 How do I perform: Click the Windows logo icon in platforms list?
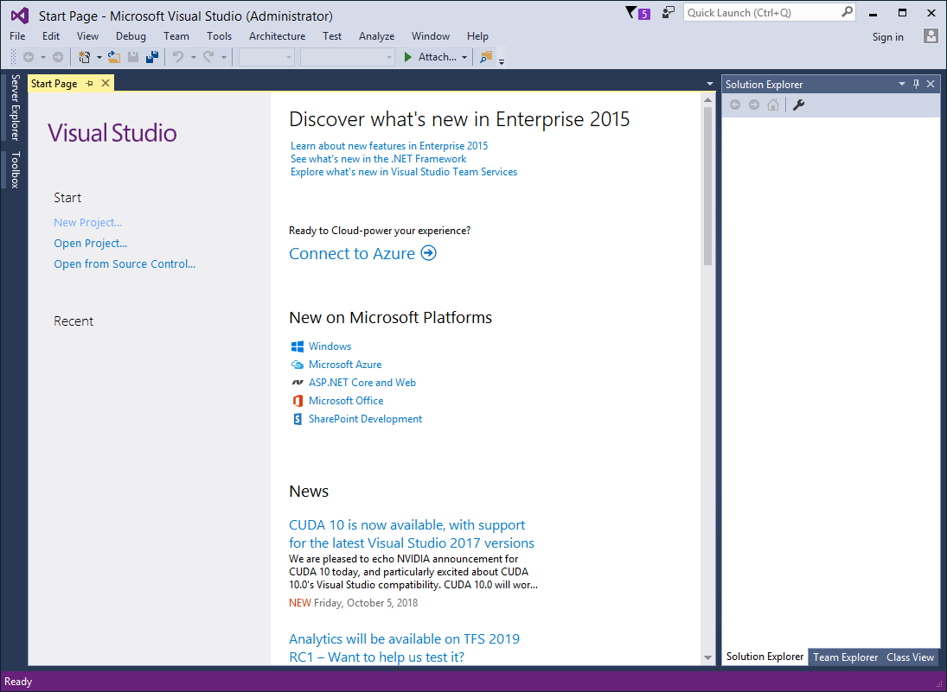coord(298,346)
